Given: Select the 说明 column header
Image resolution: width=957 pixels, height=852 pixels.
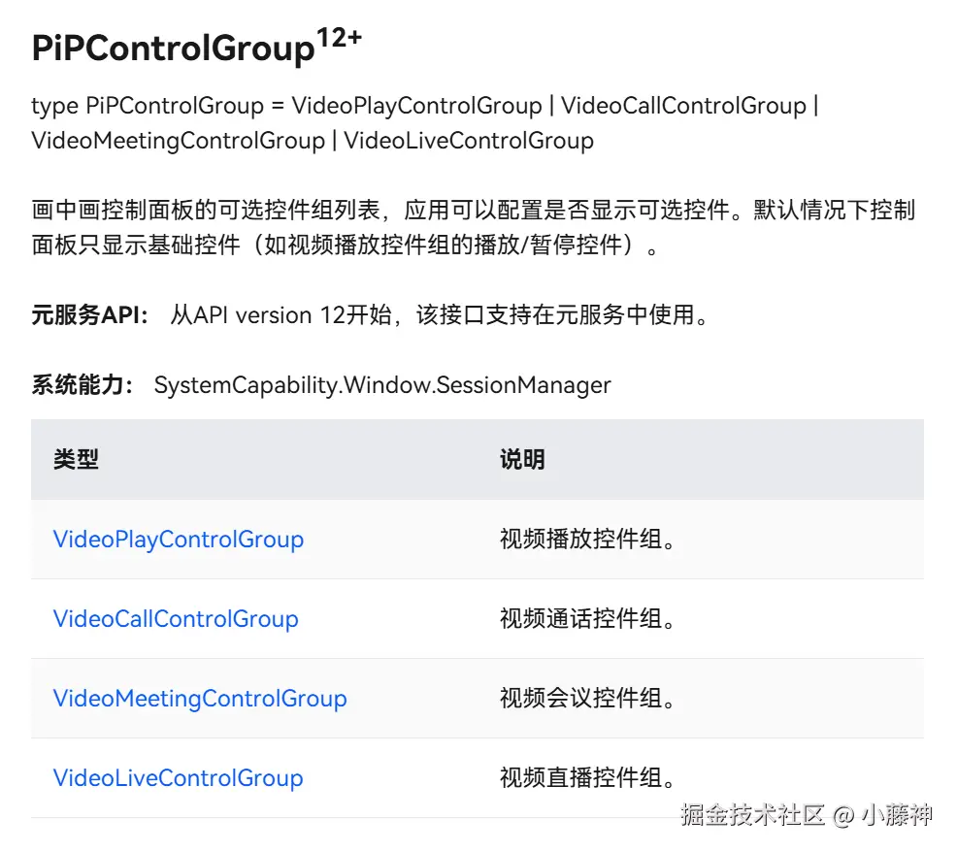Looking at the screenshot, I should coord(522,459).
